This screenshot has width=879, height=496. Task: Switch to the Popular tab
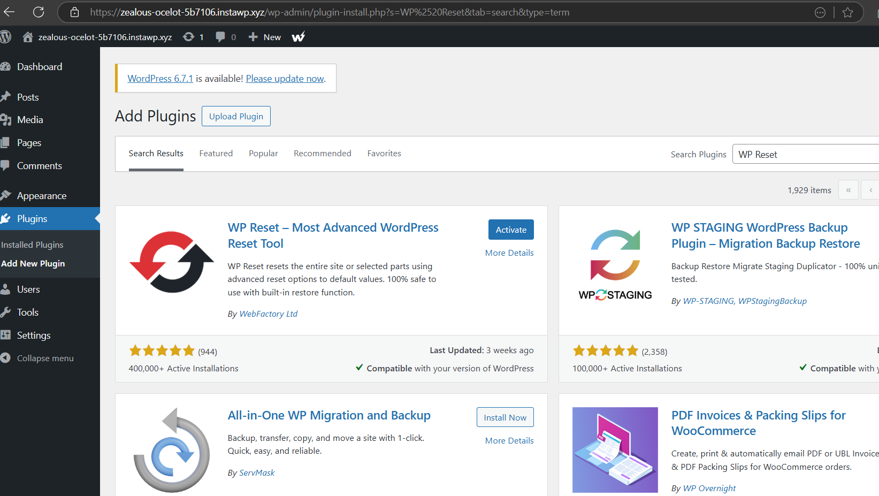(263, 154)
